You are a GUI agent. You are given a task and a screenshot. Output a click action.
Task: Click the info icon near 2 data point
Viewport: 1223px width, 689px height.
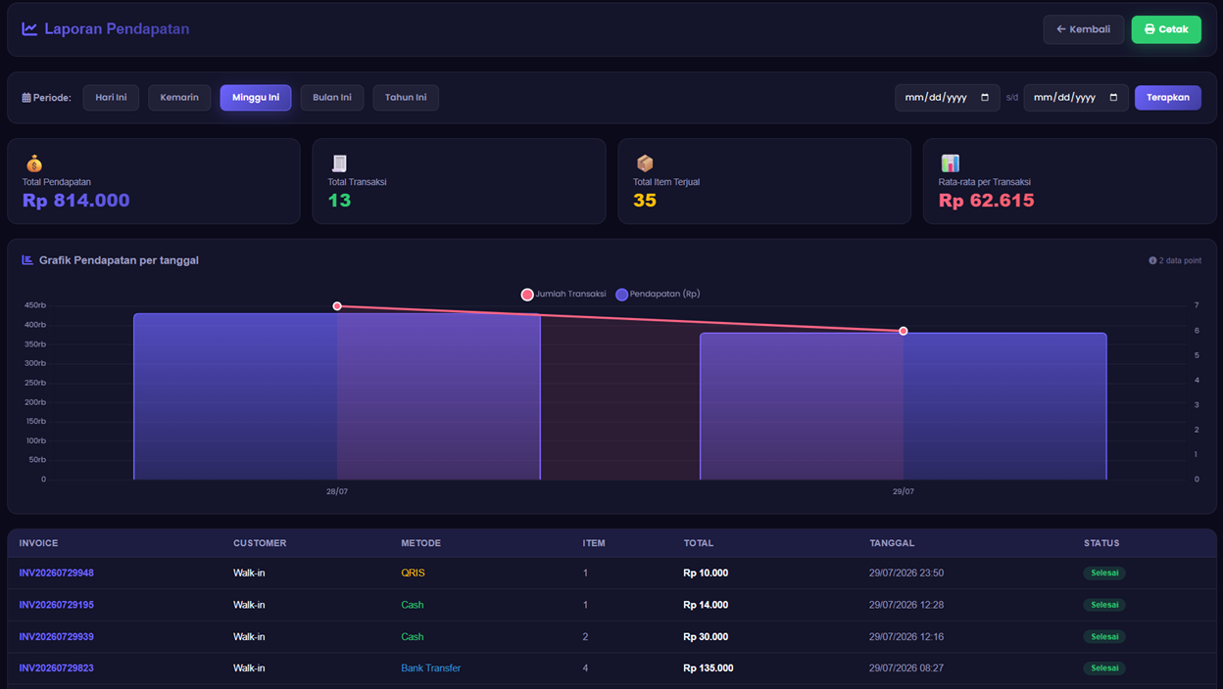coord(1152,260)
